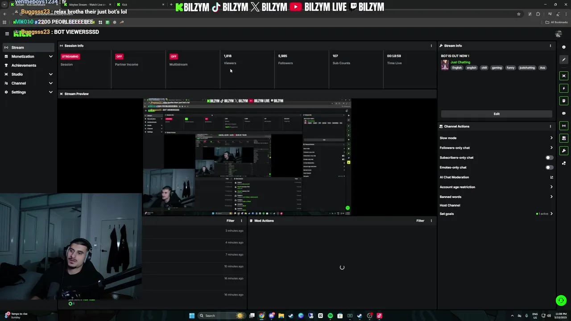
Task: Open Microsoft Store from the taskbar
Action: tap(340, 316)
